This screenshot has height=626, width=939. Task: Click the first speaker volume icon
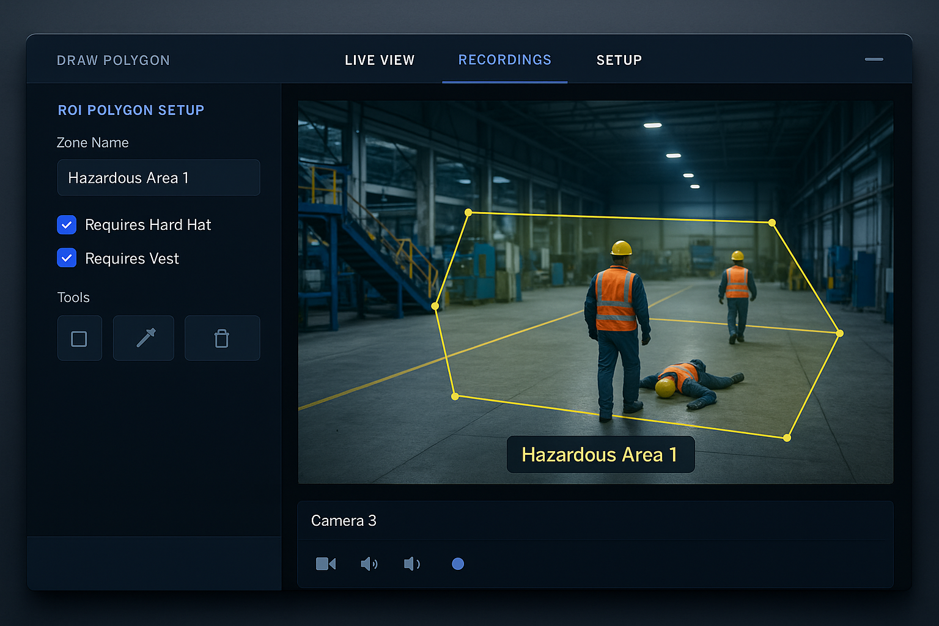pyautogui.click(x=369, y=564)
